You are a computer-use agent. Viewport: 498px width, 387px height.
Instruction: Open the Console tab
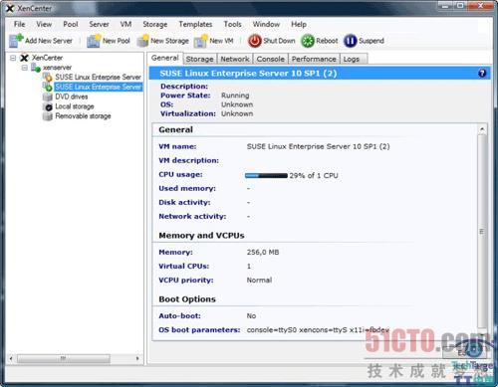pos(270,59)
